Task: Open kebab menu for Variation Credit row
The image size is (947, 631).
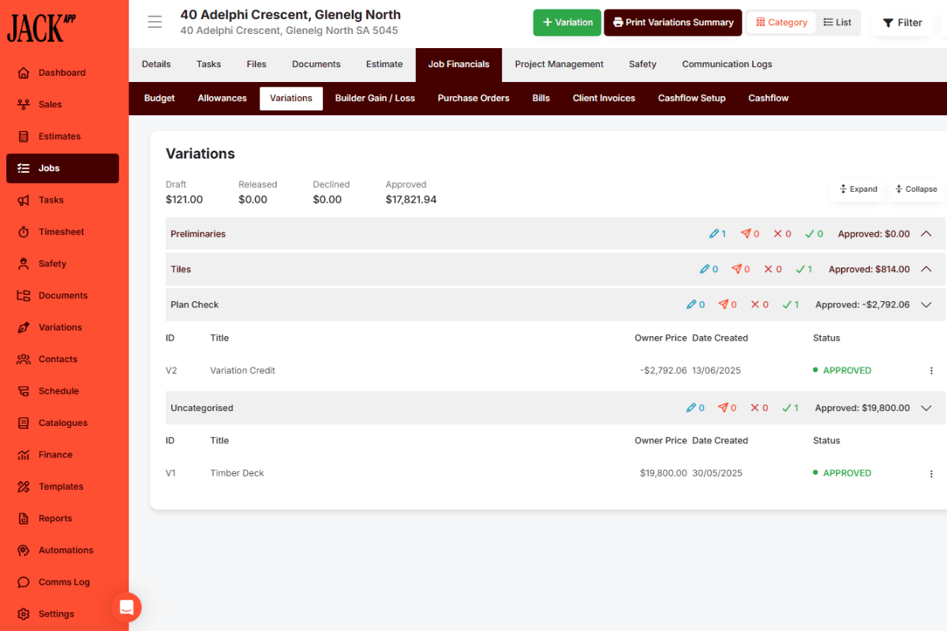Action: point(931,371)
